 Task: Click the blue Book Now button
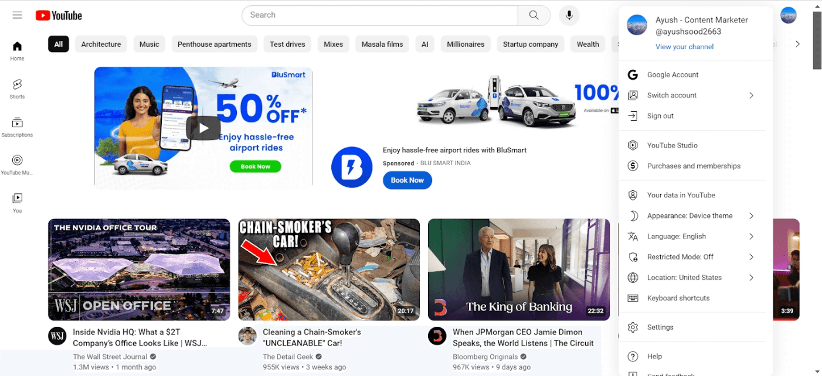407,180
